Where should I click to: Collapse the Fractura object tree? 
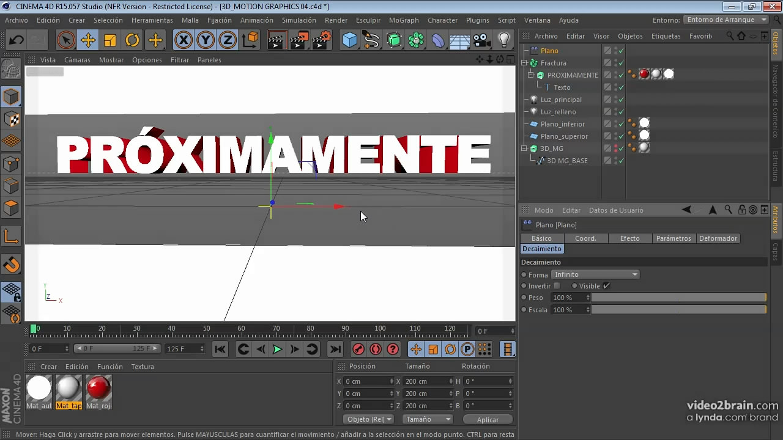[x=524, y=63]
